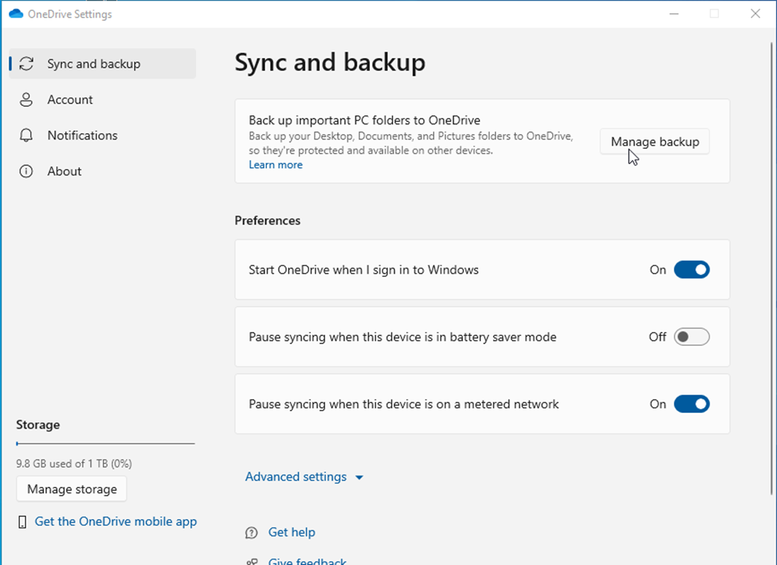Click the Give feedback icon

click(252, 562)
